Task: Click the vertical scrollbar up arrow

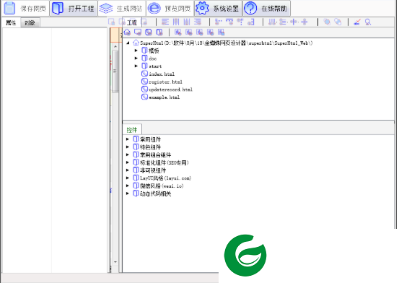Action: (x=115, y=46)
